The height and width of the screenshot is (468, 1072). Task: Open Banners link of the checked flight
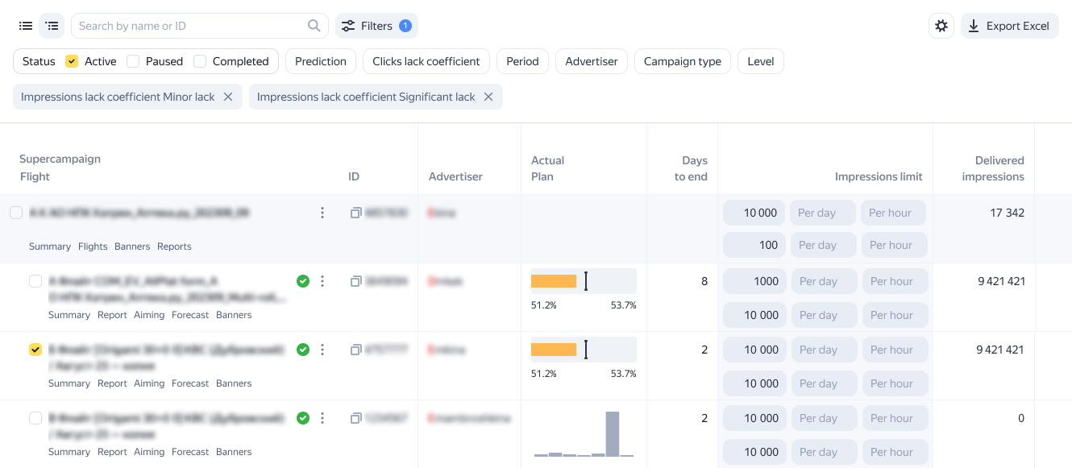click(234, 383)
